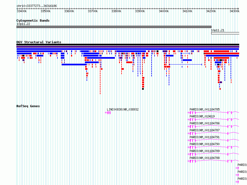
Task: Click the full-width purple DGV variant bar
Action: click(x=128, y=47)
